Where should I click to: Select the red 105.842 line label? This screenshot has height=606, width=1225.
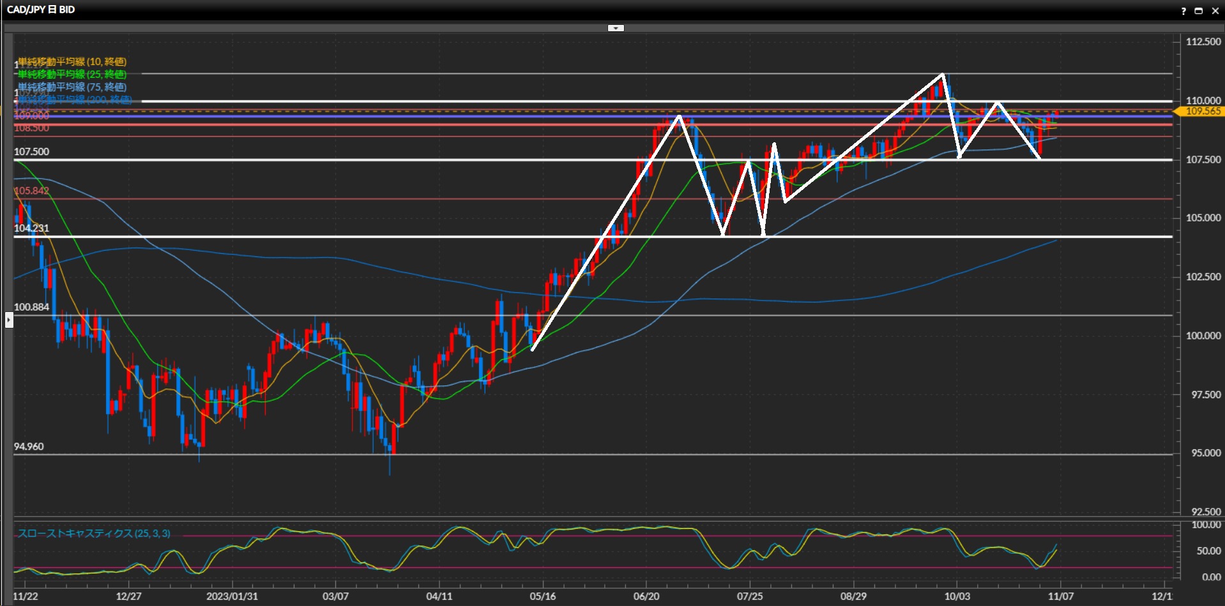[x=31, y=191]
